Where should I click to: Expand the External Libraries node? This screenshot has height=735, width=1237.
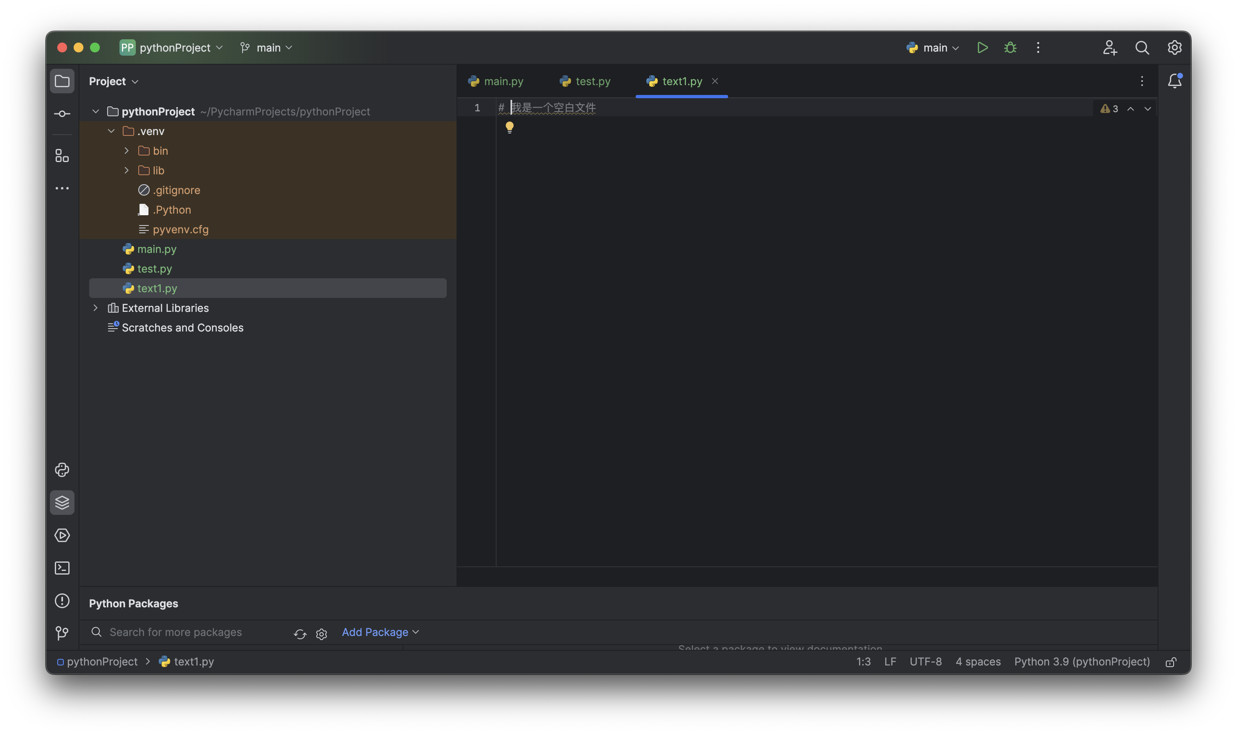(96, 308)
